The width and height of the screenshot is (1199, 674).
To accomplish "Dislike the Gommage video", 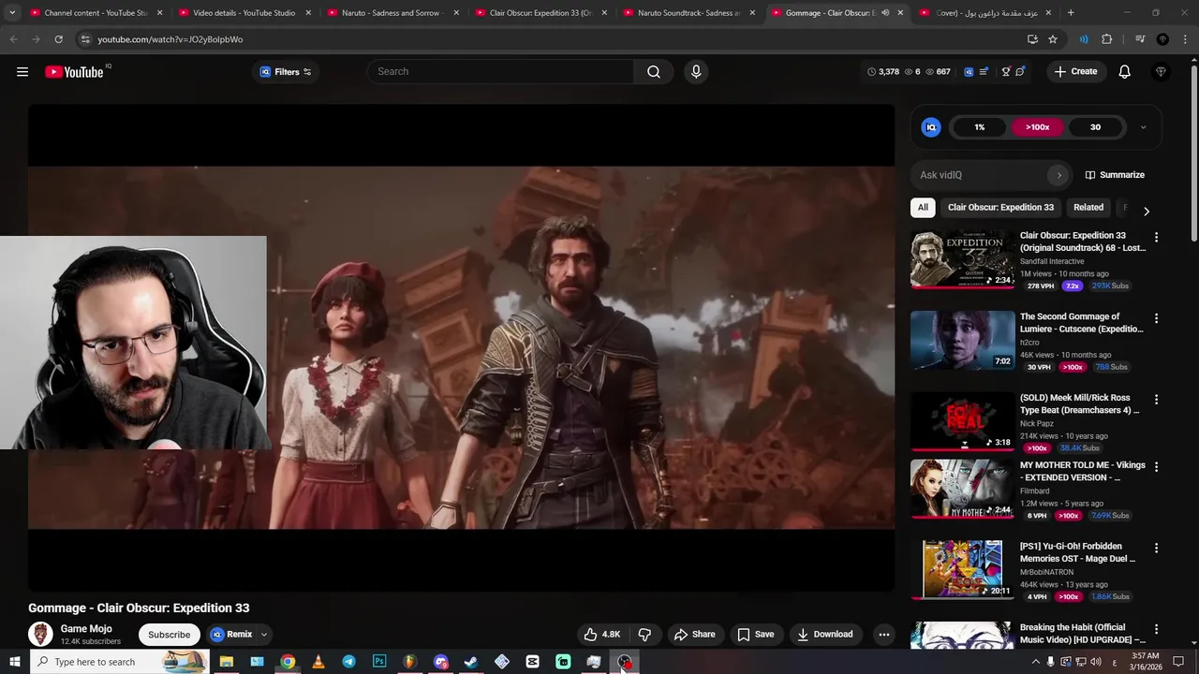I will click(x=644, y=634).
